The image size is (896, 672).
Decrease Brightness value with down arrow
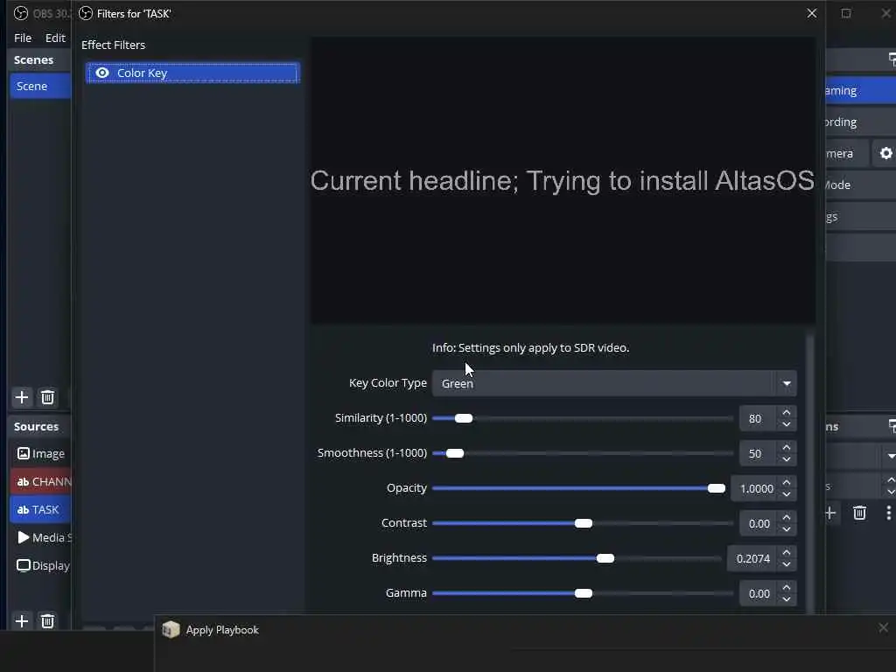[787, 564]
